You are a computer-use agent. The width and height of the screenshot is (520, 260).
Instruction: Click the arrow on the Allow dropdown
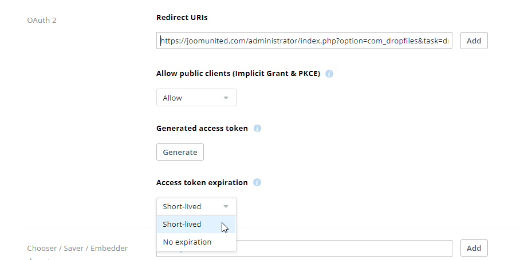tap(226, 98)
